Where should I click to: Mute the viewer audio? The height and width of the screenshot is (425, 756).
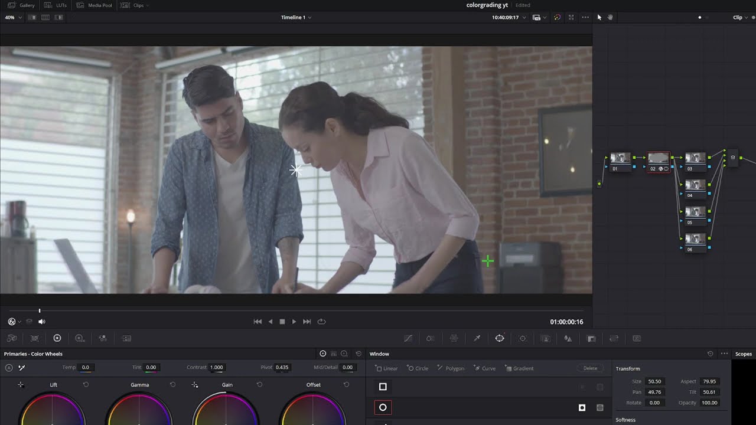click(42, 322)
